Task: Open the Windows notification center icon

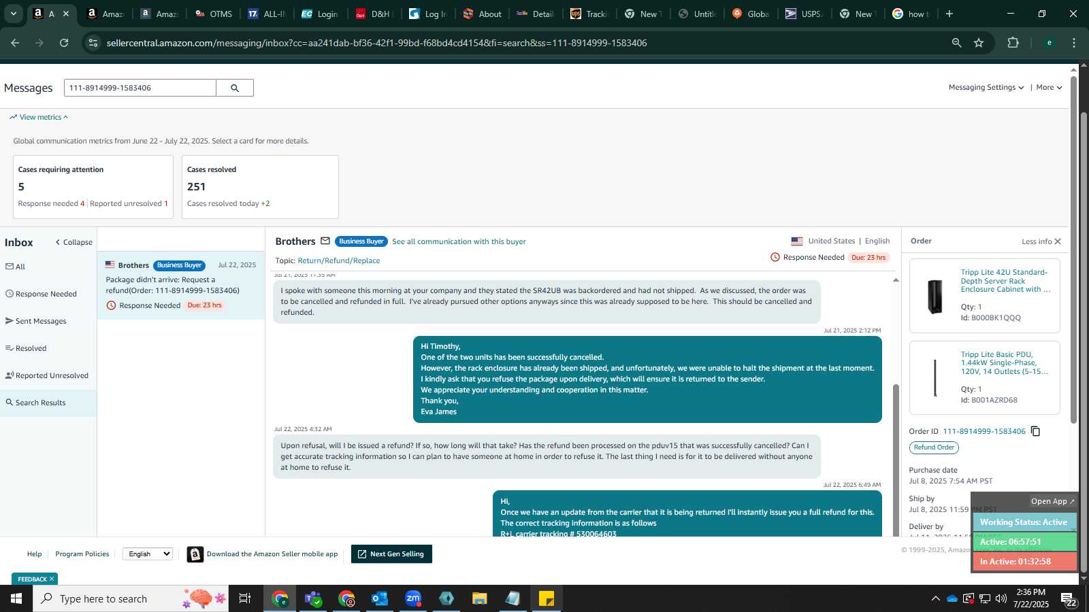Action: pyautogui.click(x=1068, y=598)
